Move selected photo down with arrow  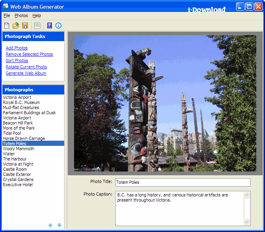(x=59, y=225)
